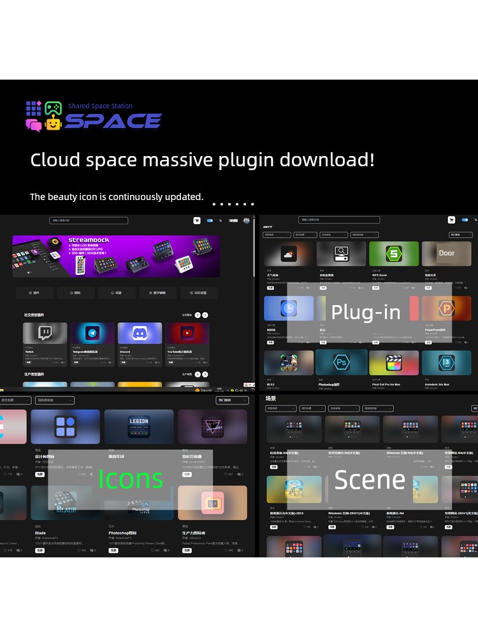
Task: Expand the sort dropdown on the icons page
Action: click(233, 401)
